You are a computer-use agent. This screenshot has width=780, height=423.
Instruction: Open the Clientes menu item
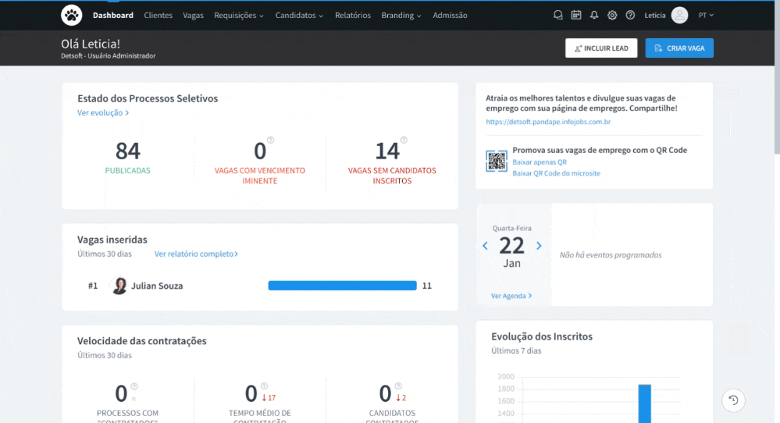point(158,15)
